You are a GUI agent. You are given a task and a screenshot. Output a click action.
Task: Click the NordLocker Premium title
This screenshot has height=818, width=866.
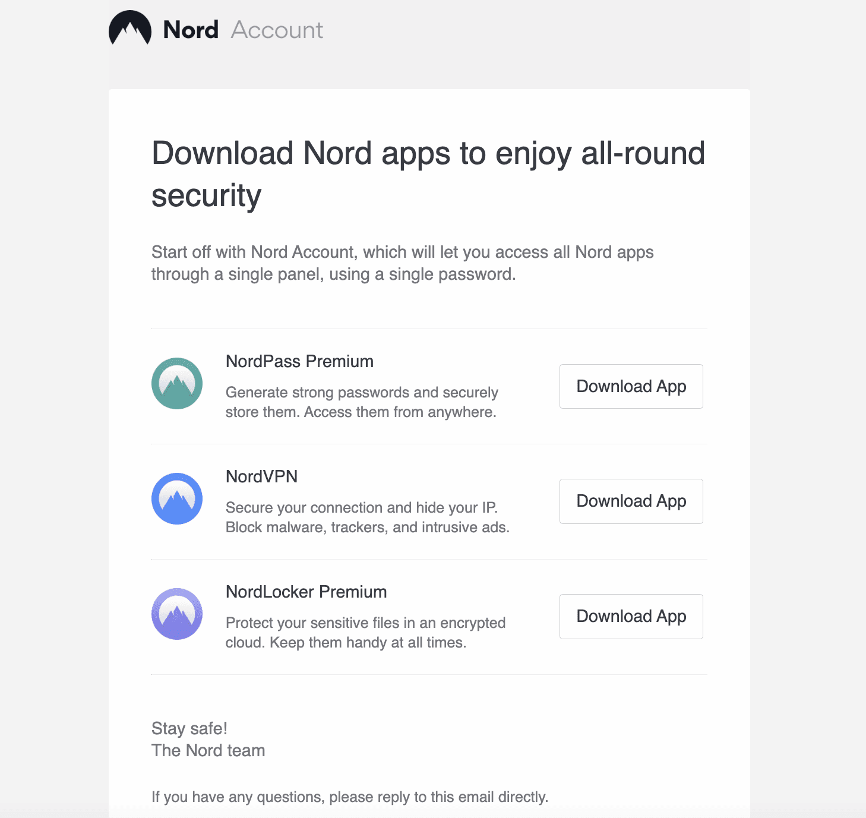306,592
